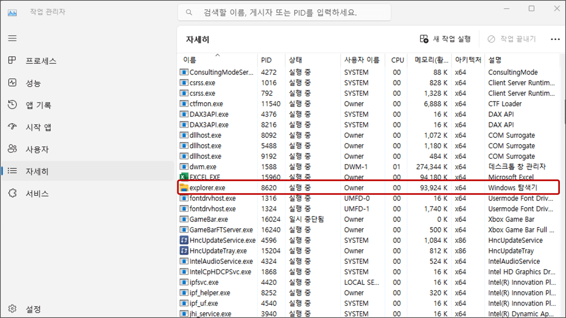
Task: Click the Task Manager app icon
Action: point(12,12)
